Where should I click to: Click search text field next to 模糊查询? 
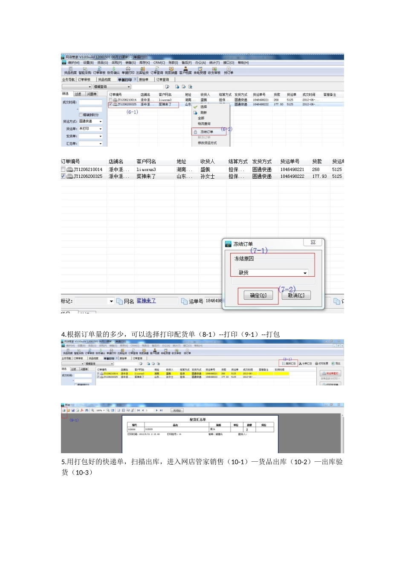pyautogui.click(x=148, y=87)
